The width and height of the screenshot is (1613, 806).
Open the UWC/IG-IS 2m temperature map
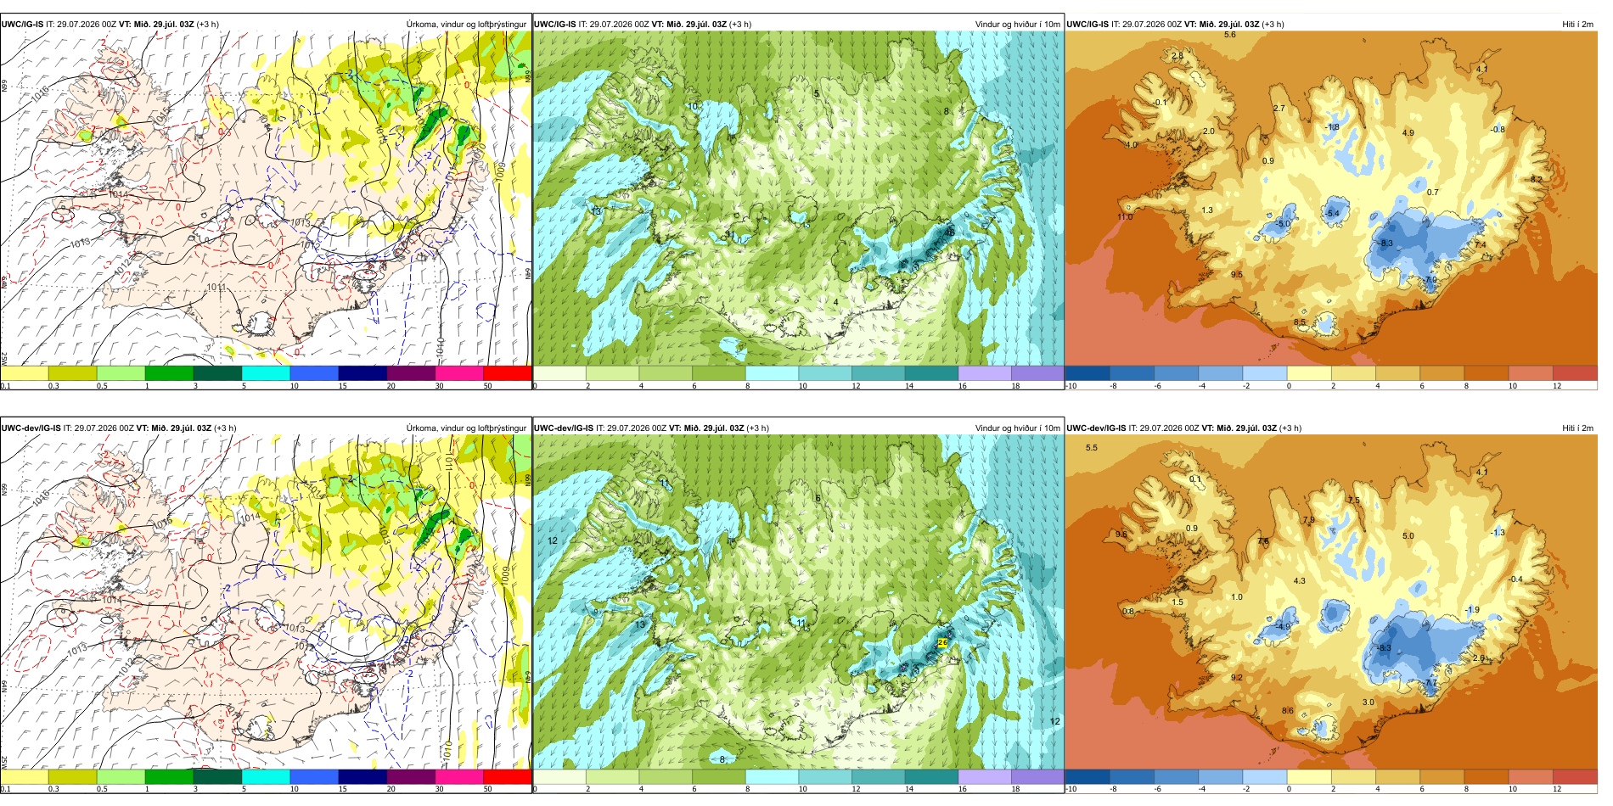click(x=1331, y=203)
